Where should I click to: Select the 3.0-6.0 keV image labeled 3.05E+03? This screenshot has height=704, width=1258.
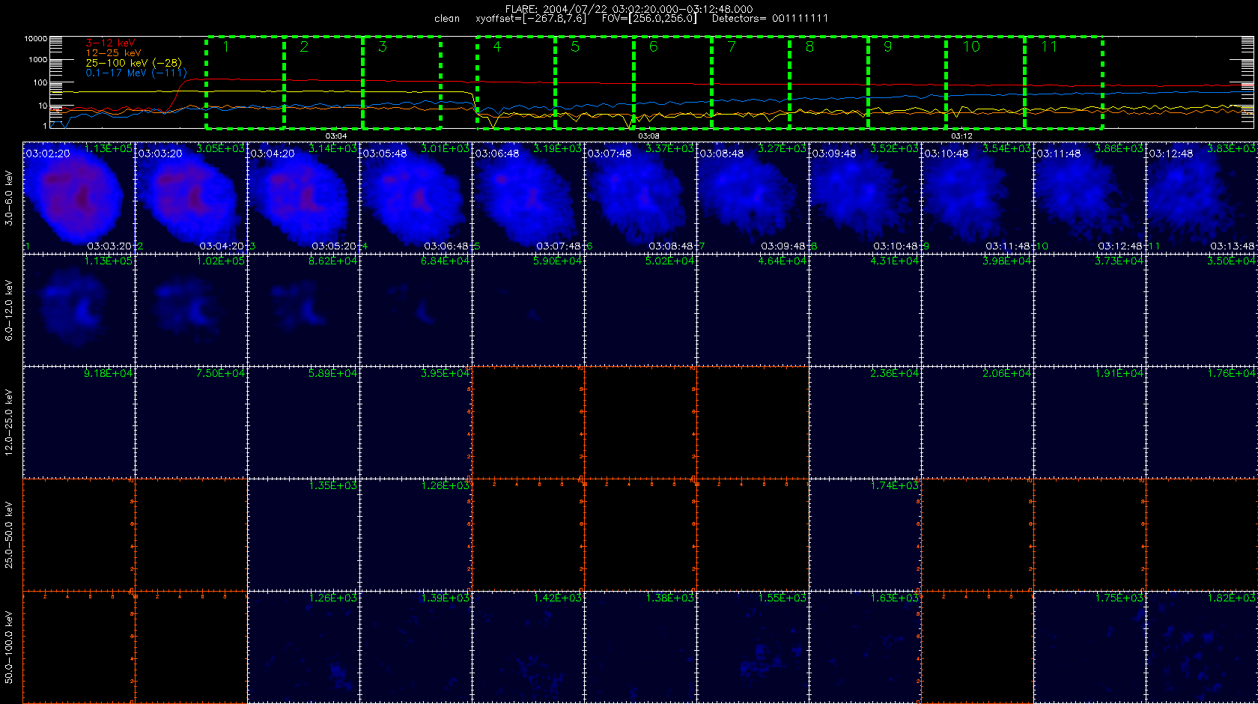(191, 198)
